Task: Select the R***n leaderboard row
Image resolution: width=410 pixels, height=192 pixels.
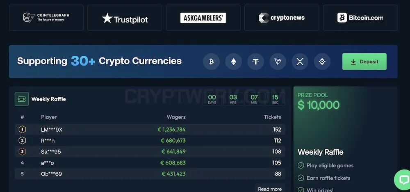Action: click(x=150, y=141)
